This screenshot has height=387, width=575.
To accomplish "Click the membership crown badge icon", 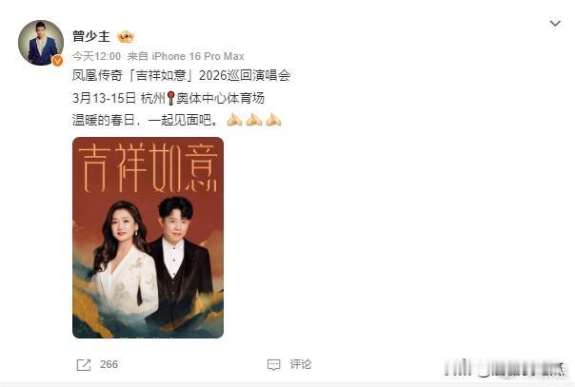I will click(x=126, y=37).
